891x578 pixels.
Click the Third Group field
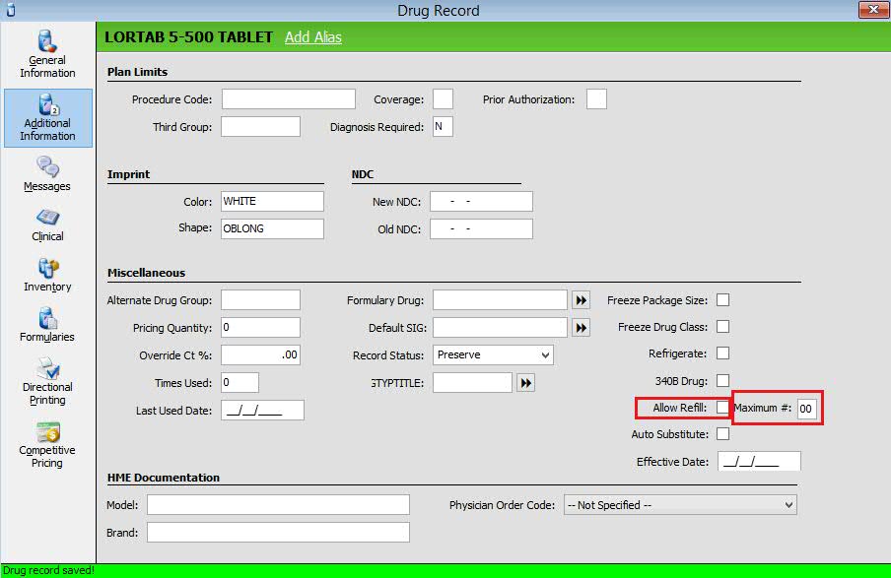pos(260,127)
